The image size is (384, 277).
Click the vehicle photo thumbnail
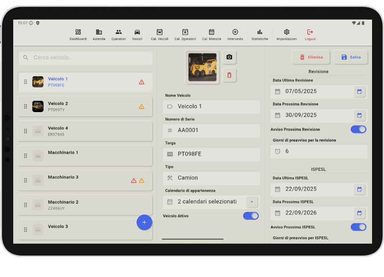coord(202,66)
